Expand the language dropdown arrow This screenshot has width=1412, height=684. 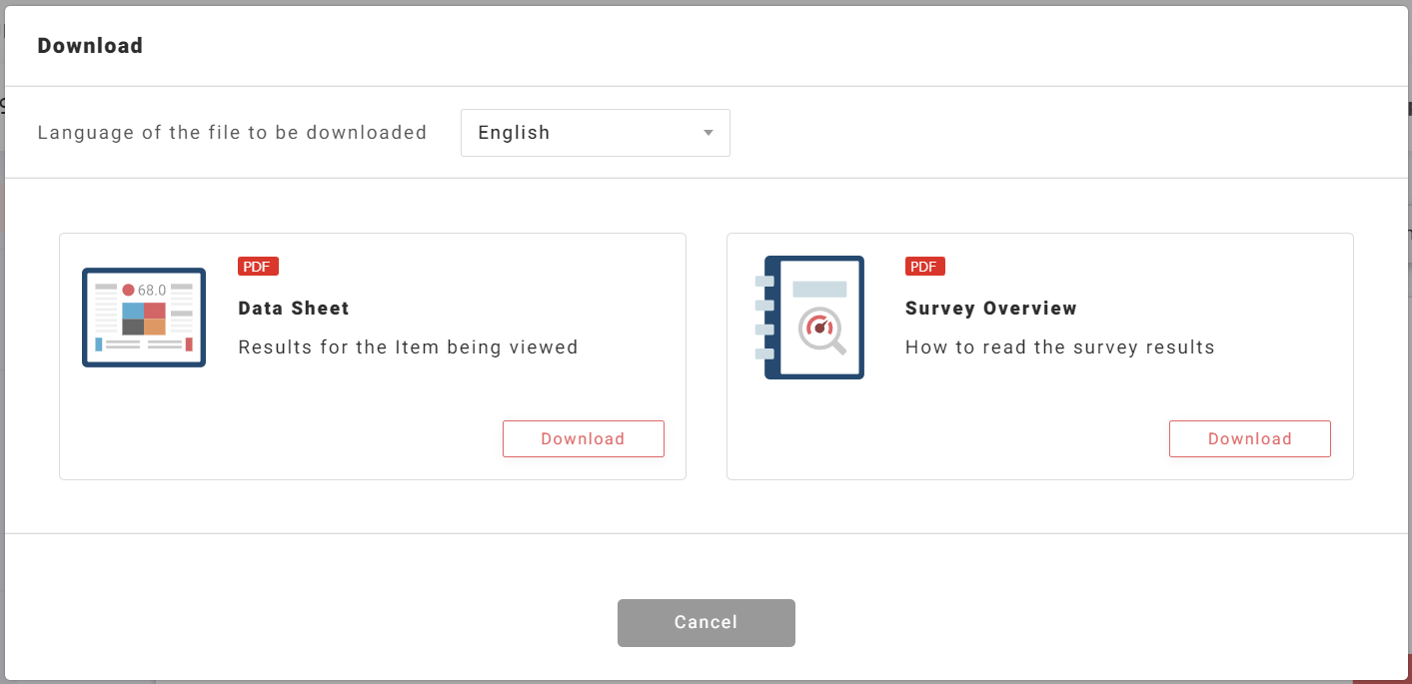(x=708, y=133)
